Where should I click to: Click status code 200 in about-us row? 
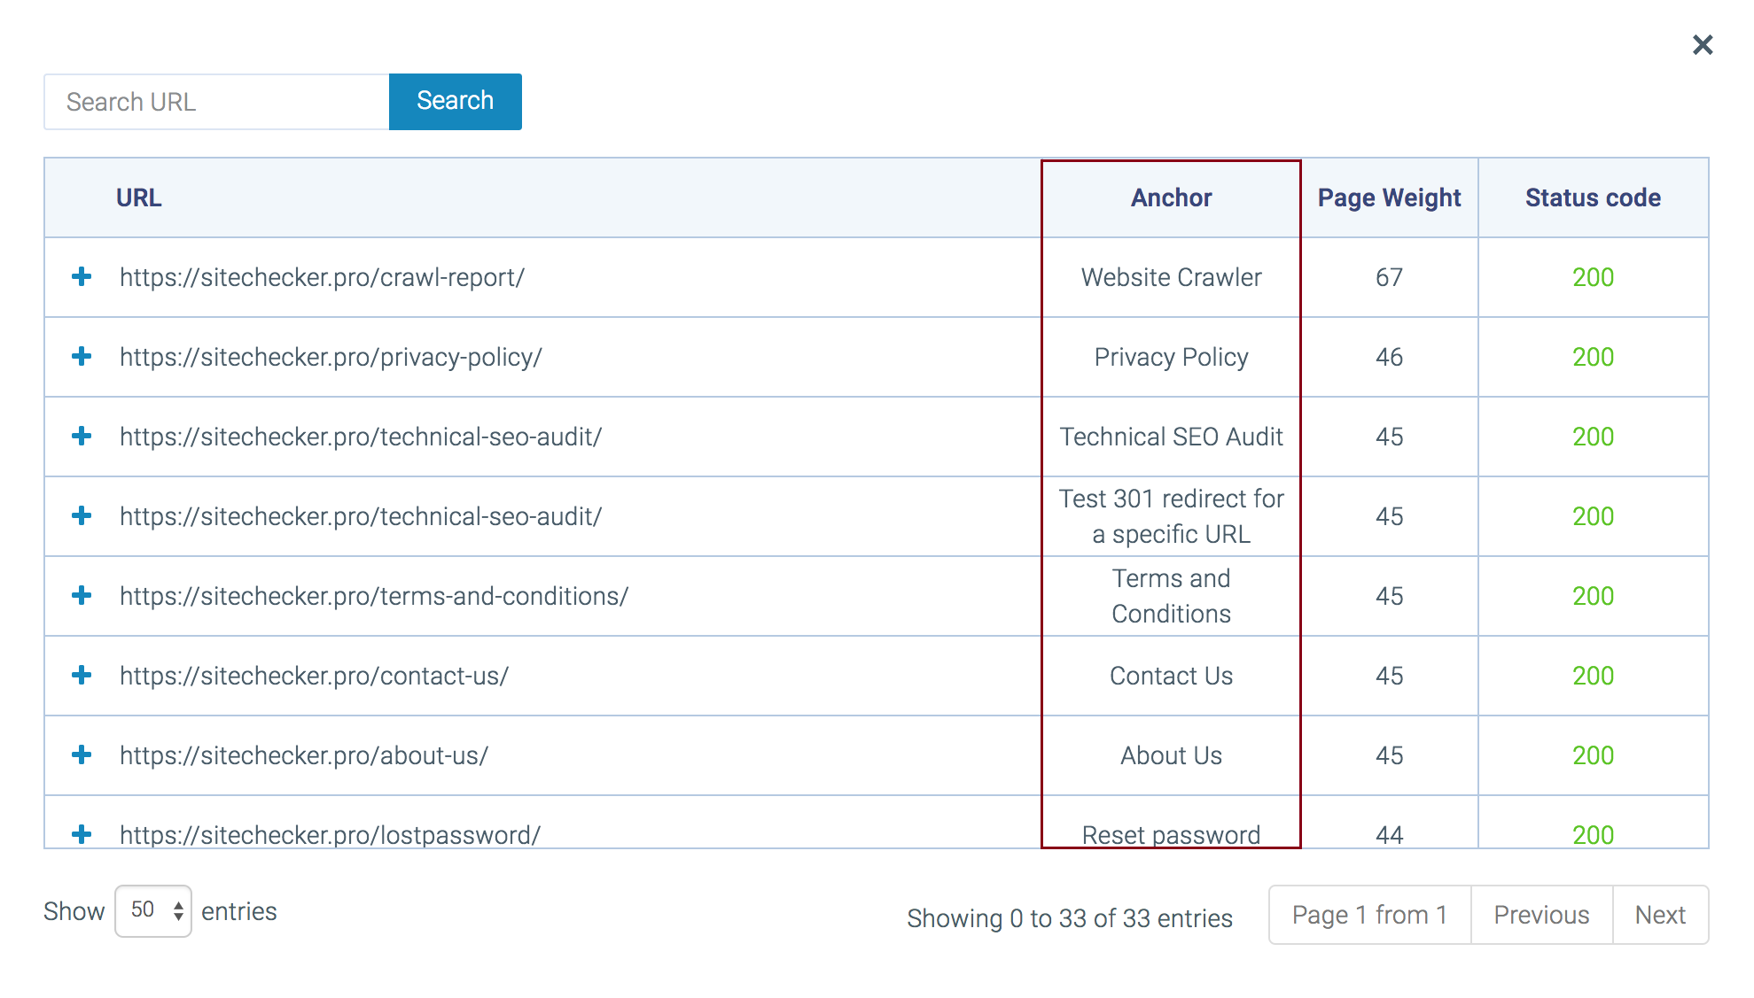click(x=1593, y=755)
